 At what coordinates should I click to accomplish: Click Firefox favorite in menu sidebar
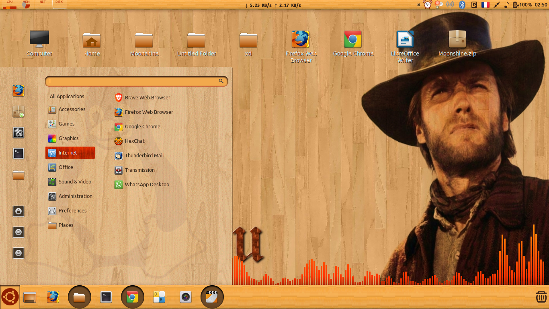point(18,91)
